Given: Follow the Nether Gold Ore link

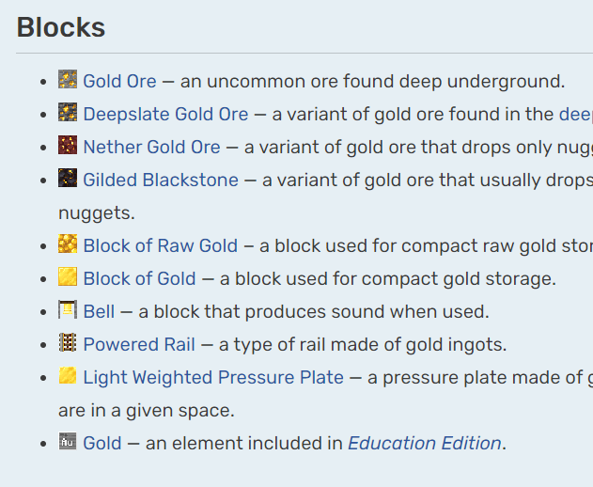Looking at the screenshot, I should point(151,148).
